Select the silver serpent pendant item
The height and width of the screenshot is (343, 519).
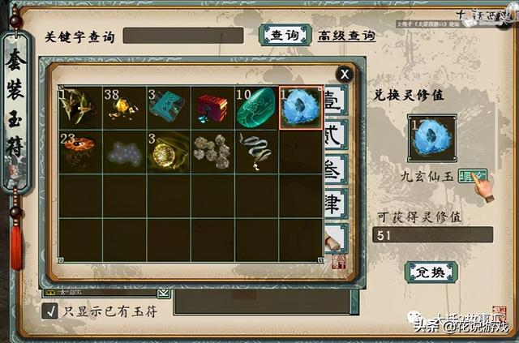[x=256, y=152]
